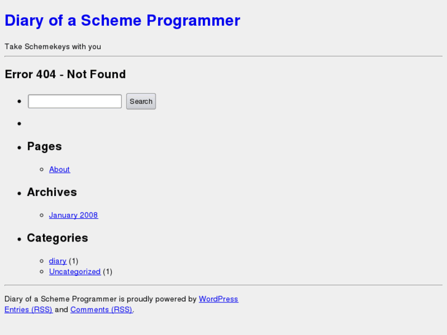Open the Entries (RSS) feed link
Screen dimensions: 447x335
(x=28, y=310)
